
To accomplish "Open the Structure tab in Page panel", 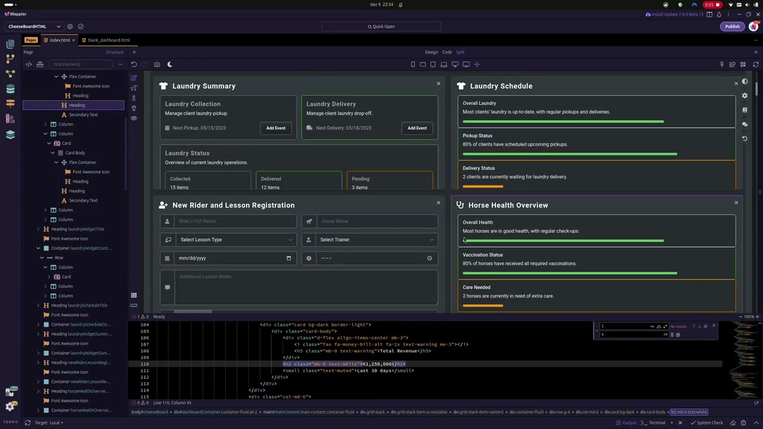I will [x=114, y=52].
